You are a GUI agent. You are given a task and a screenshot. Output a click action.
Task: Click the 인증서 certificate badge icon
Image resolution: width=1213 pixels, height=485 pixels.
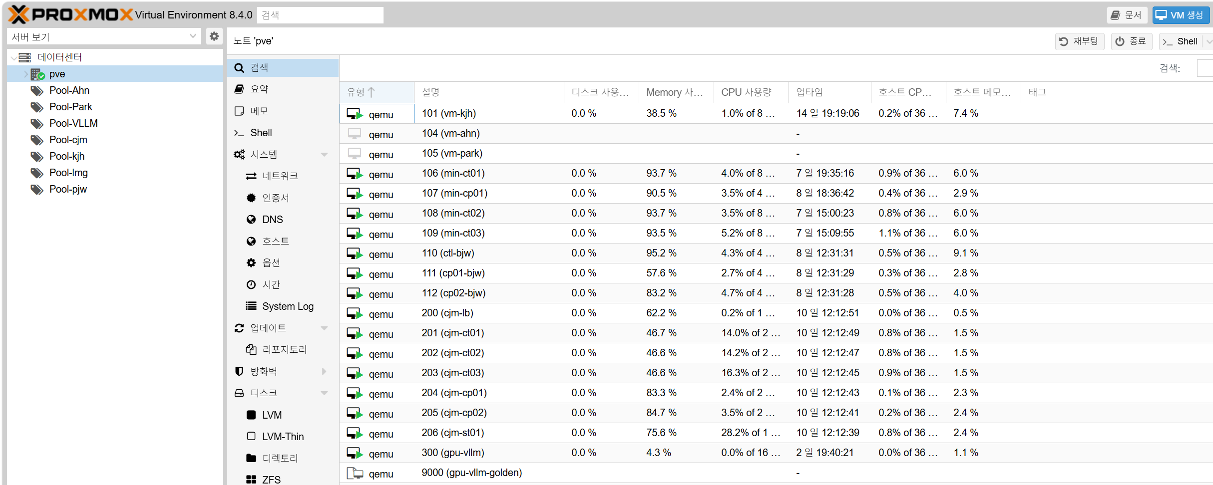click(x=251, y=198)
